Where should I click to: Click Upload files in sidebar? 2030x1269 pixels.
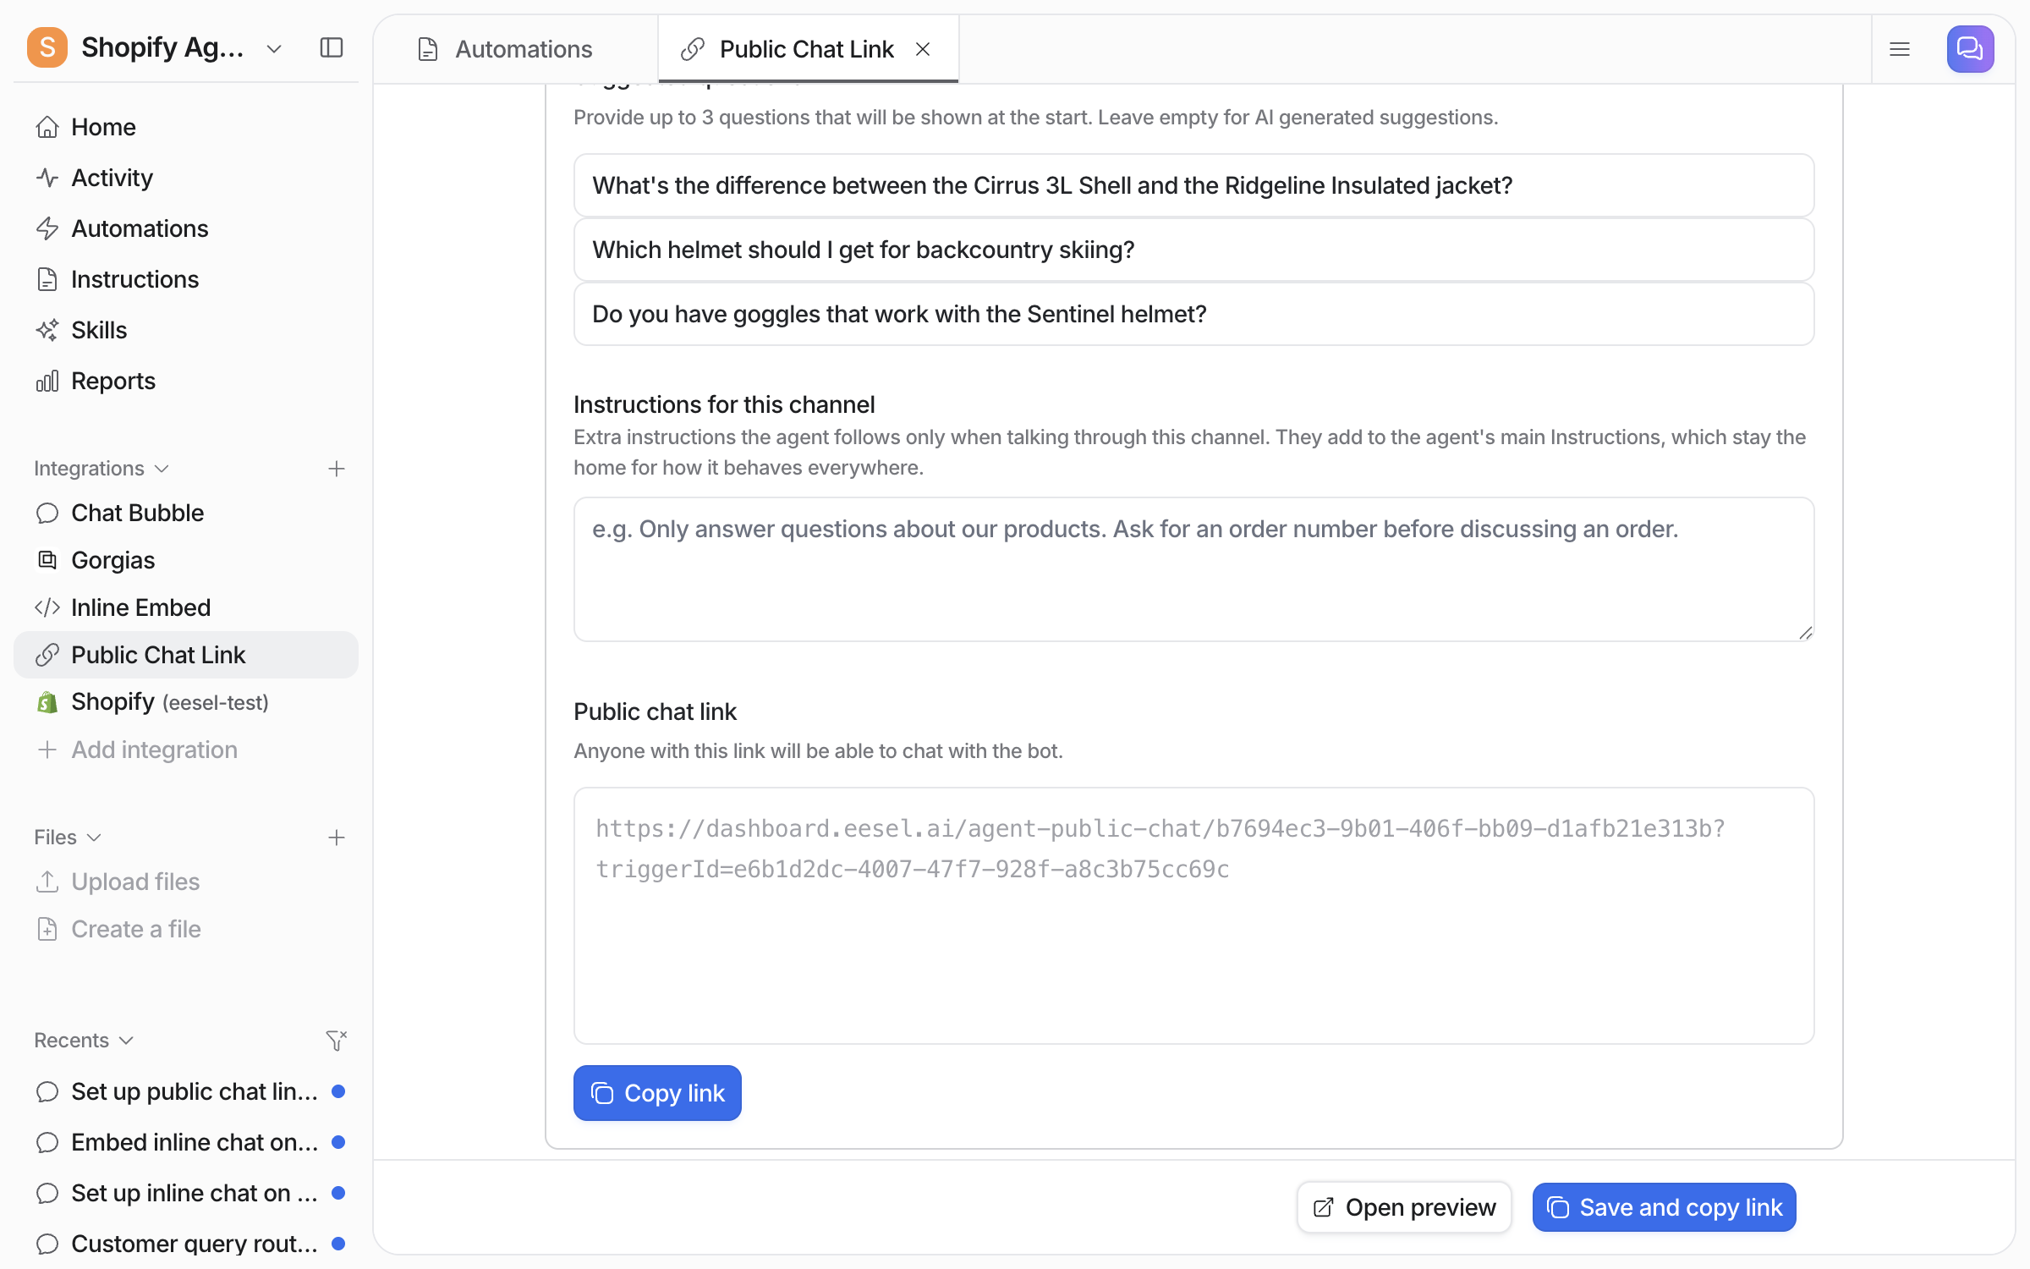pos(186,882)
